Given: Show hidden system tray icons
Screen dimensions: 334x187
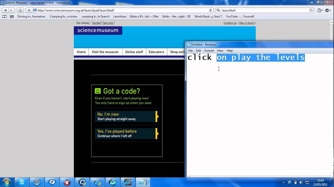Looking at the screenshot, I should 284,182.
